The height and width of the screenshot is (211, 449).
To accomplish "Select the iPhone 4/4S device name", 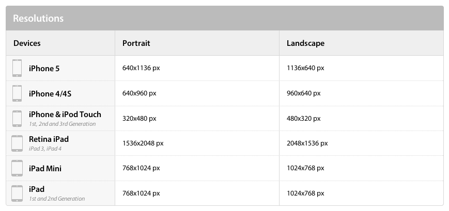I will (x=50, y=94).
